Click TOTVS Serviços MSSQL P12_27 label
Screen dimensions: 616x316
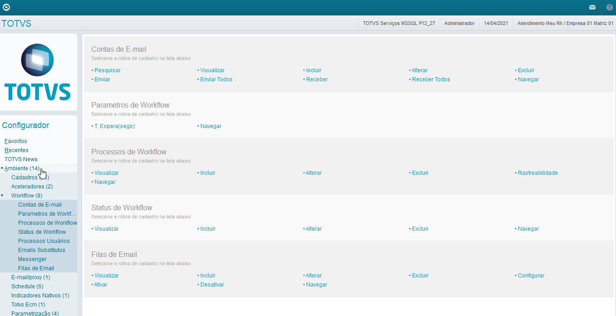click(x=399, y=23)
